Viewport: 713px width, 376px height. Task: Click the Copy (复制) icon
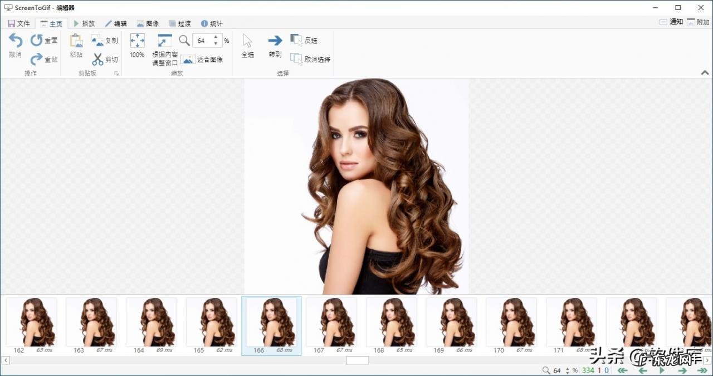97,40
